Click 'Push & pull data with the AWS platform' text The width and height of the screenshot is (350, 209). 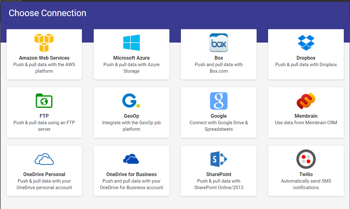click(44, 68)
